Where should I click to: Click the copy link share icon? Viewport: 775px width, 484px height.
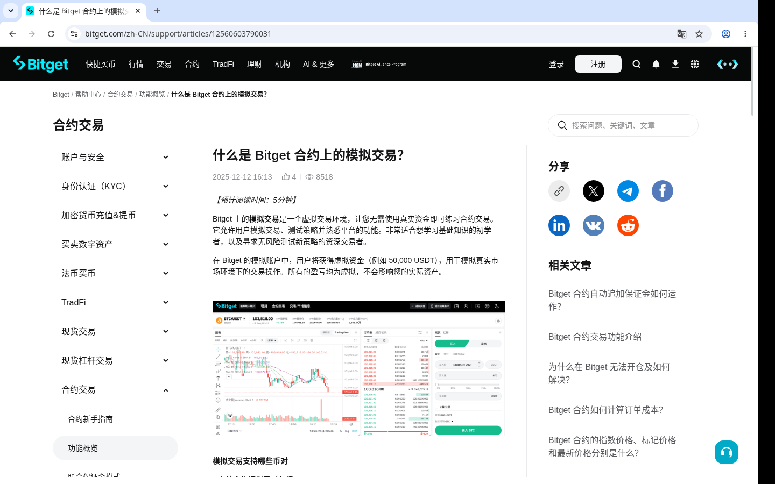click(x=559, y=191)
